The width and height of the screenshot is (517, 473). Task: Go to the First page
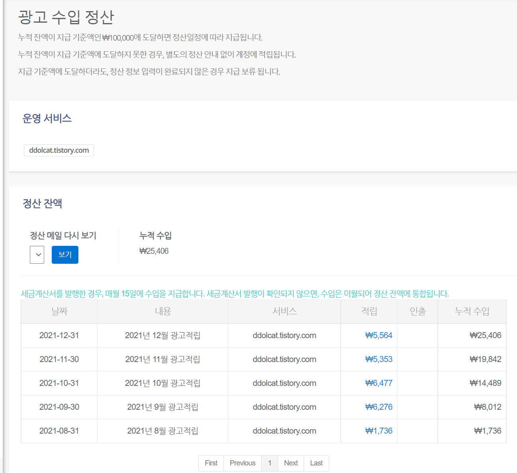click(211, 463)
